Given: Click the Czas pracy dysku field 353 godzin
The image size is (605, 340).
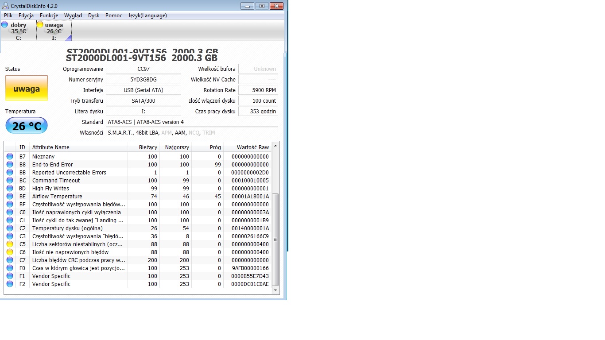Looking at the screenshot, I should point(258,111).
